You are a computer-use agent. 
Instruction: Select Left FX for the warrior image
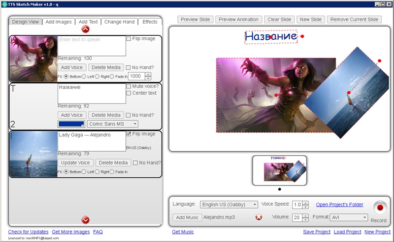pos(84,77)
